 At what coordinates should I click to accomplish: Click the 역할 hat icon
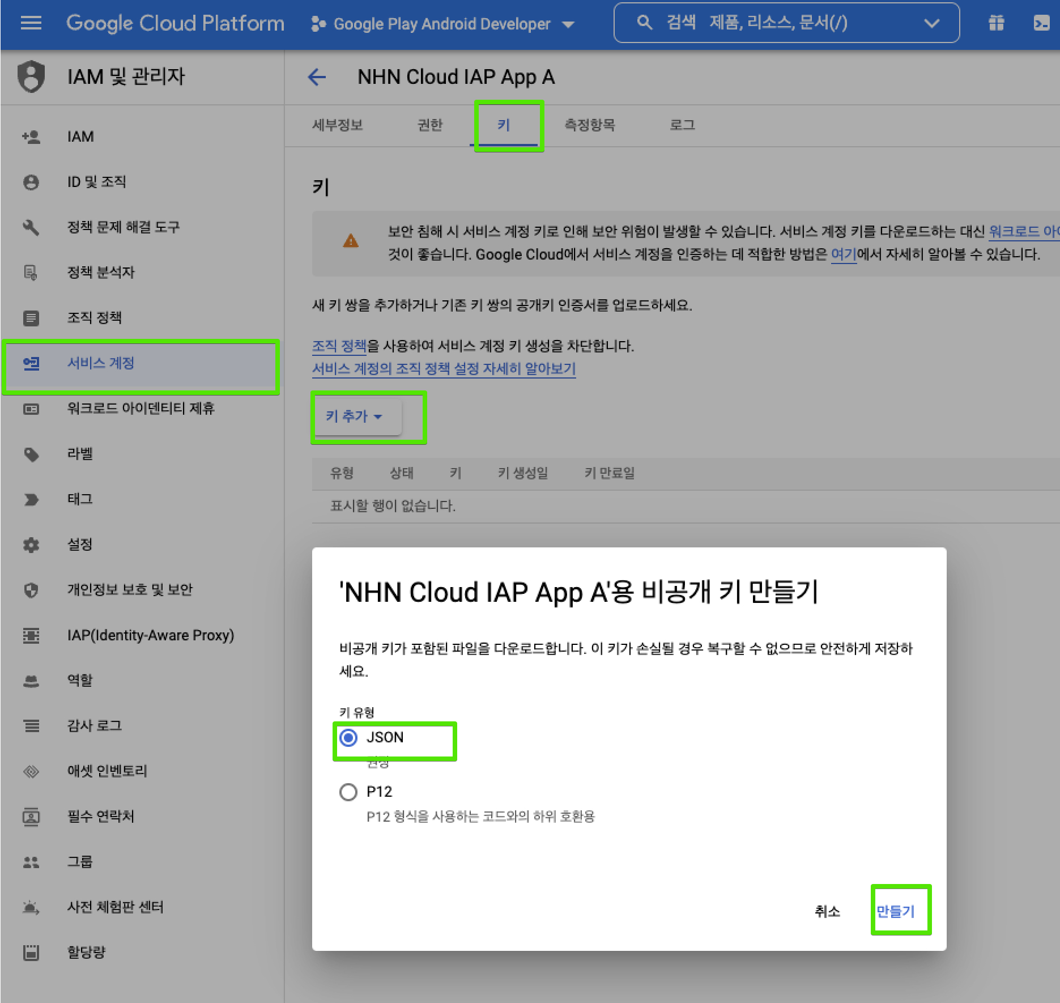point(31,681)
